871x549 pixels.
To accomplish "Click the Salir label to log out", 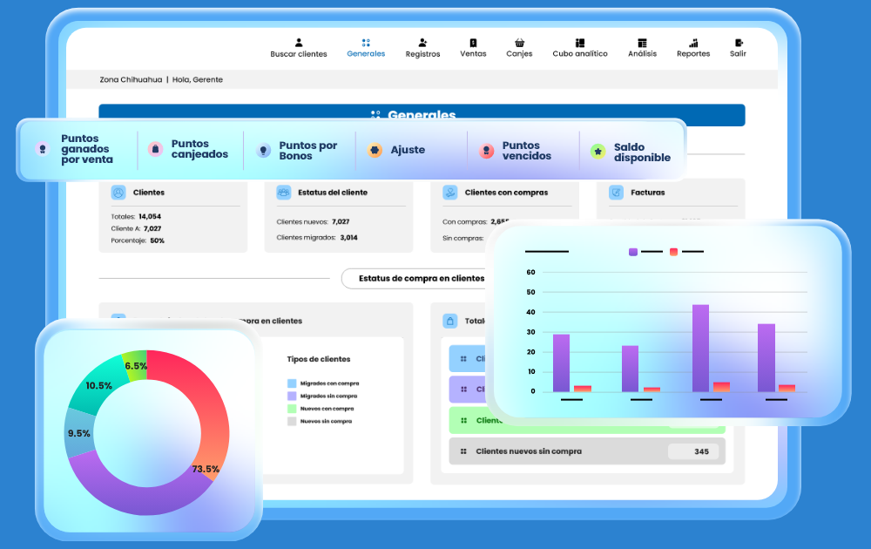I will click(x=739, y=54).
